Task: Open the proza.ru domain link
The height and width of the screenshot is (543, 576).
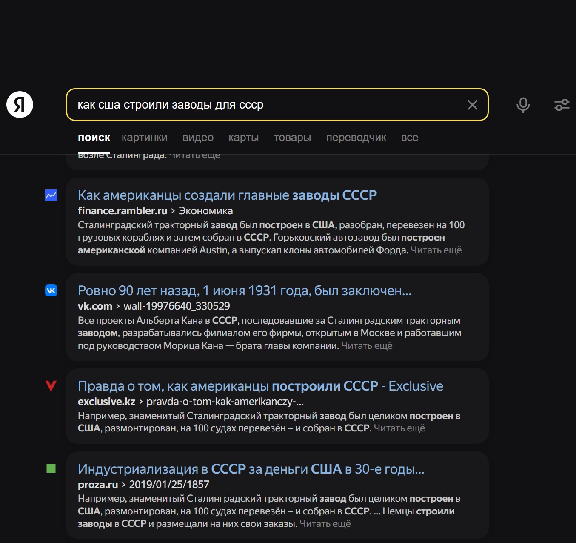Action: click(x=98, y=485)
